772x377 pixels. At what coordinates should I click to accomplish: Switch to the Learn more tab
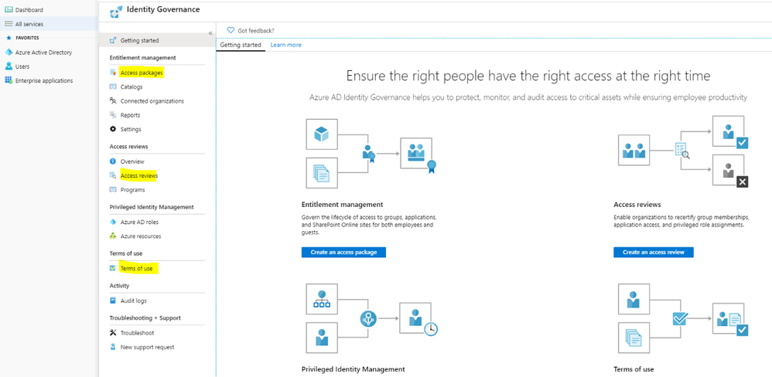[285, 45]
